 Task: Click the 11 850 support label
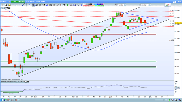pos(172,26)
